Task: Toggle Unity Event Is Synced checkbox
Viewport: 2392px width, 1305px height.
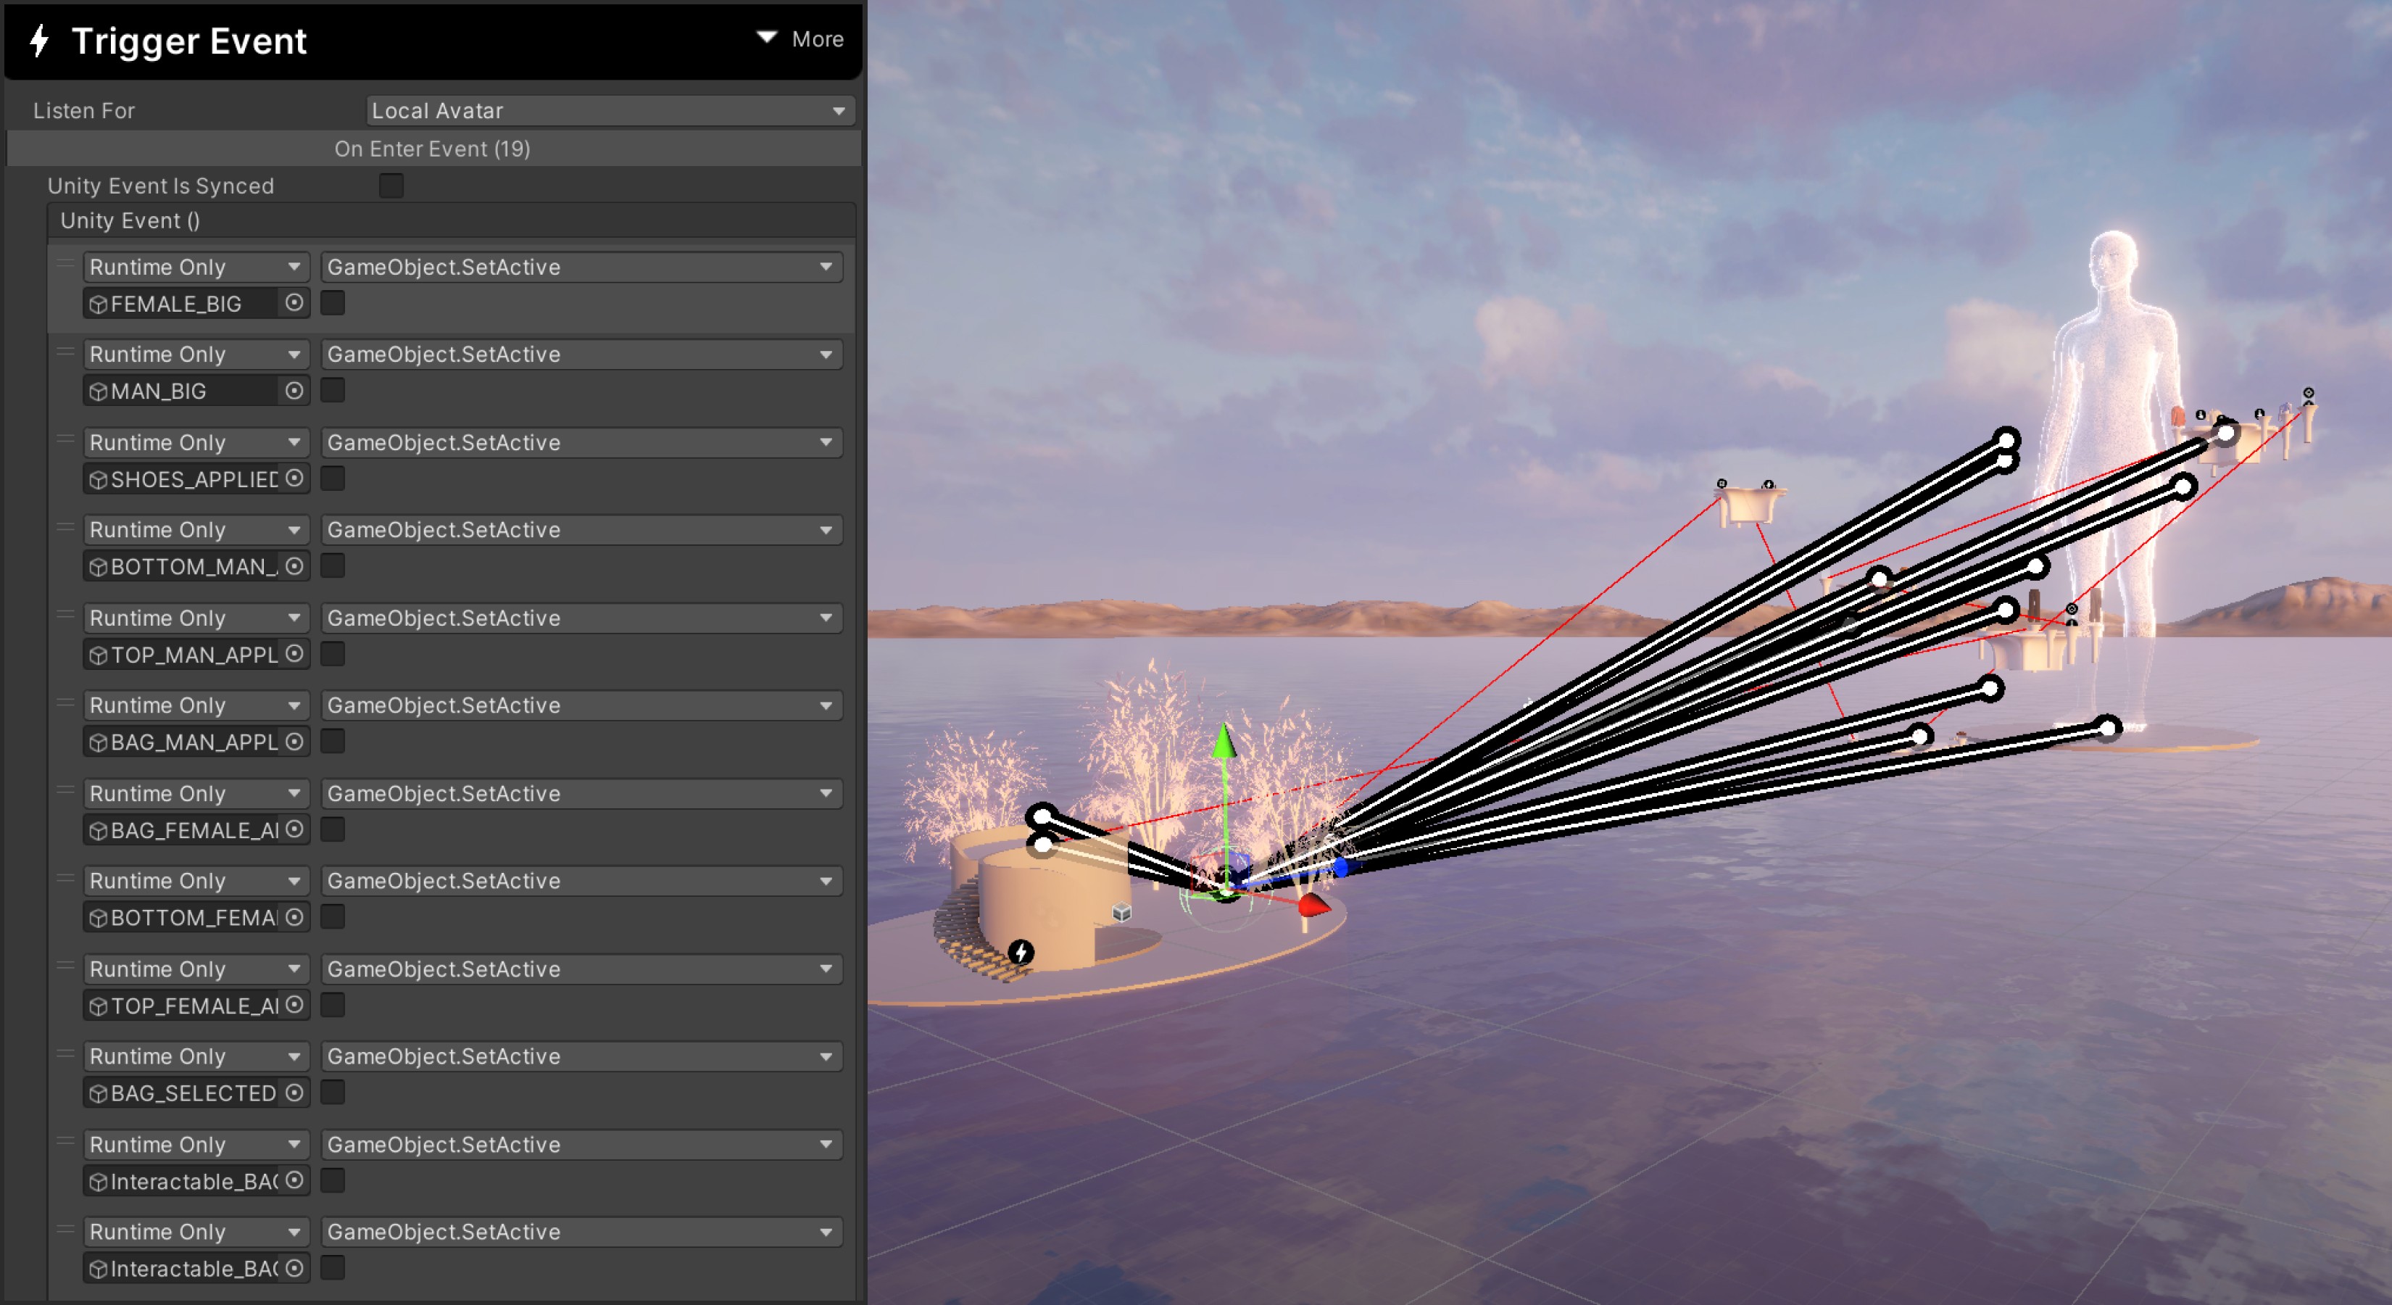Action: point(391,186)
